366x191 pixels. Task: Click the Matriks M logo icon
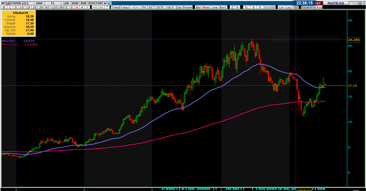pos(3,3)
